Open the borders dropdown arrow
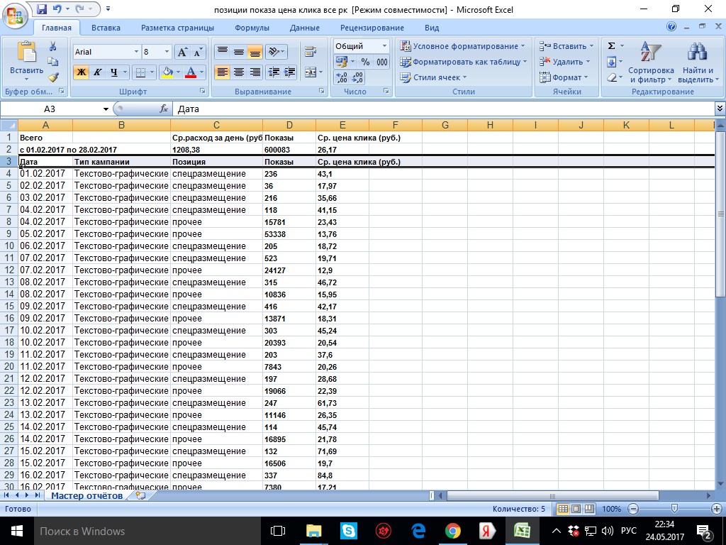Screen dimensions: 726x545 (x=152, y=72)
